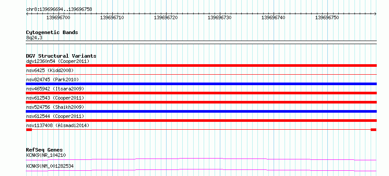
Task: Select the KCNK9|NM_001282534 gene label
Action: point(50,166)
